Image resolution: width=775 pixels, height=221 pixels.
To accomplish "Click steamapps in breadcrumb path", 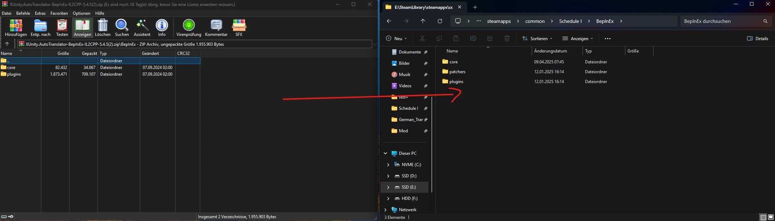I will click(x=499, y=21).
